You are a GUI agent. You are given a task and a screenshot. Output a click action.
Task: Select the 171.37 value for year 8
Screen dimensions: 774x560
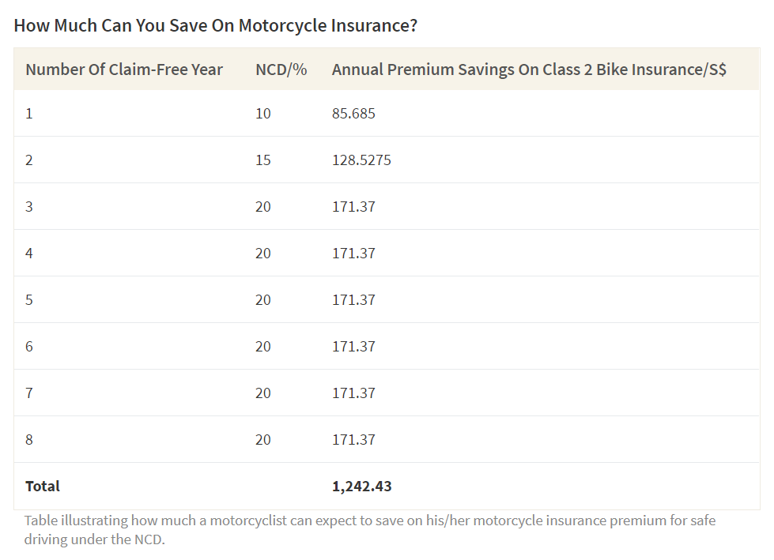click(x=353, y=440)
